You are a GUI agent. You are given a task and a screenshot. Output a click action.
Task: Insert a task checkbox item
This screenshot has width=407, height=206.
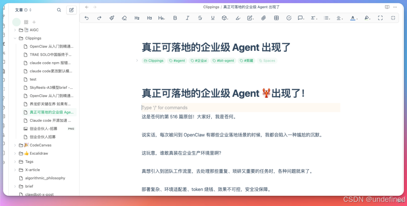[289, 18]
